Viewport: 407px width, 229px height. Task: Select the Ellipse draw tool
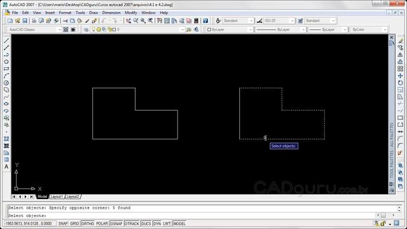(x=6, y=104)
